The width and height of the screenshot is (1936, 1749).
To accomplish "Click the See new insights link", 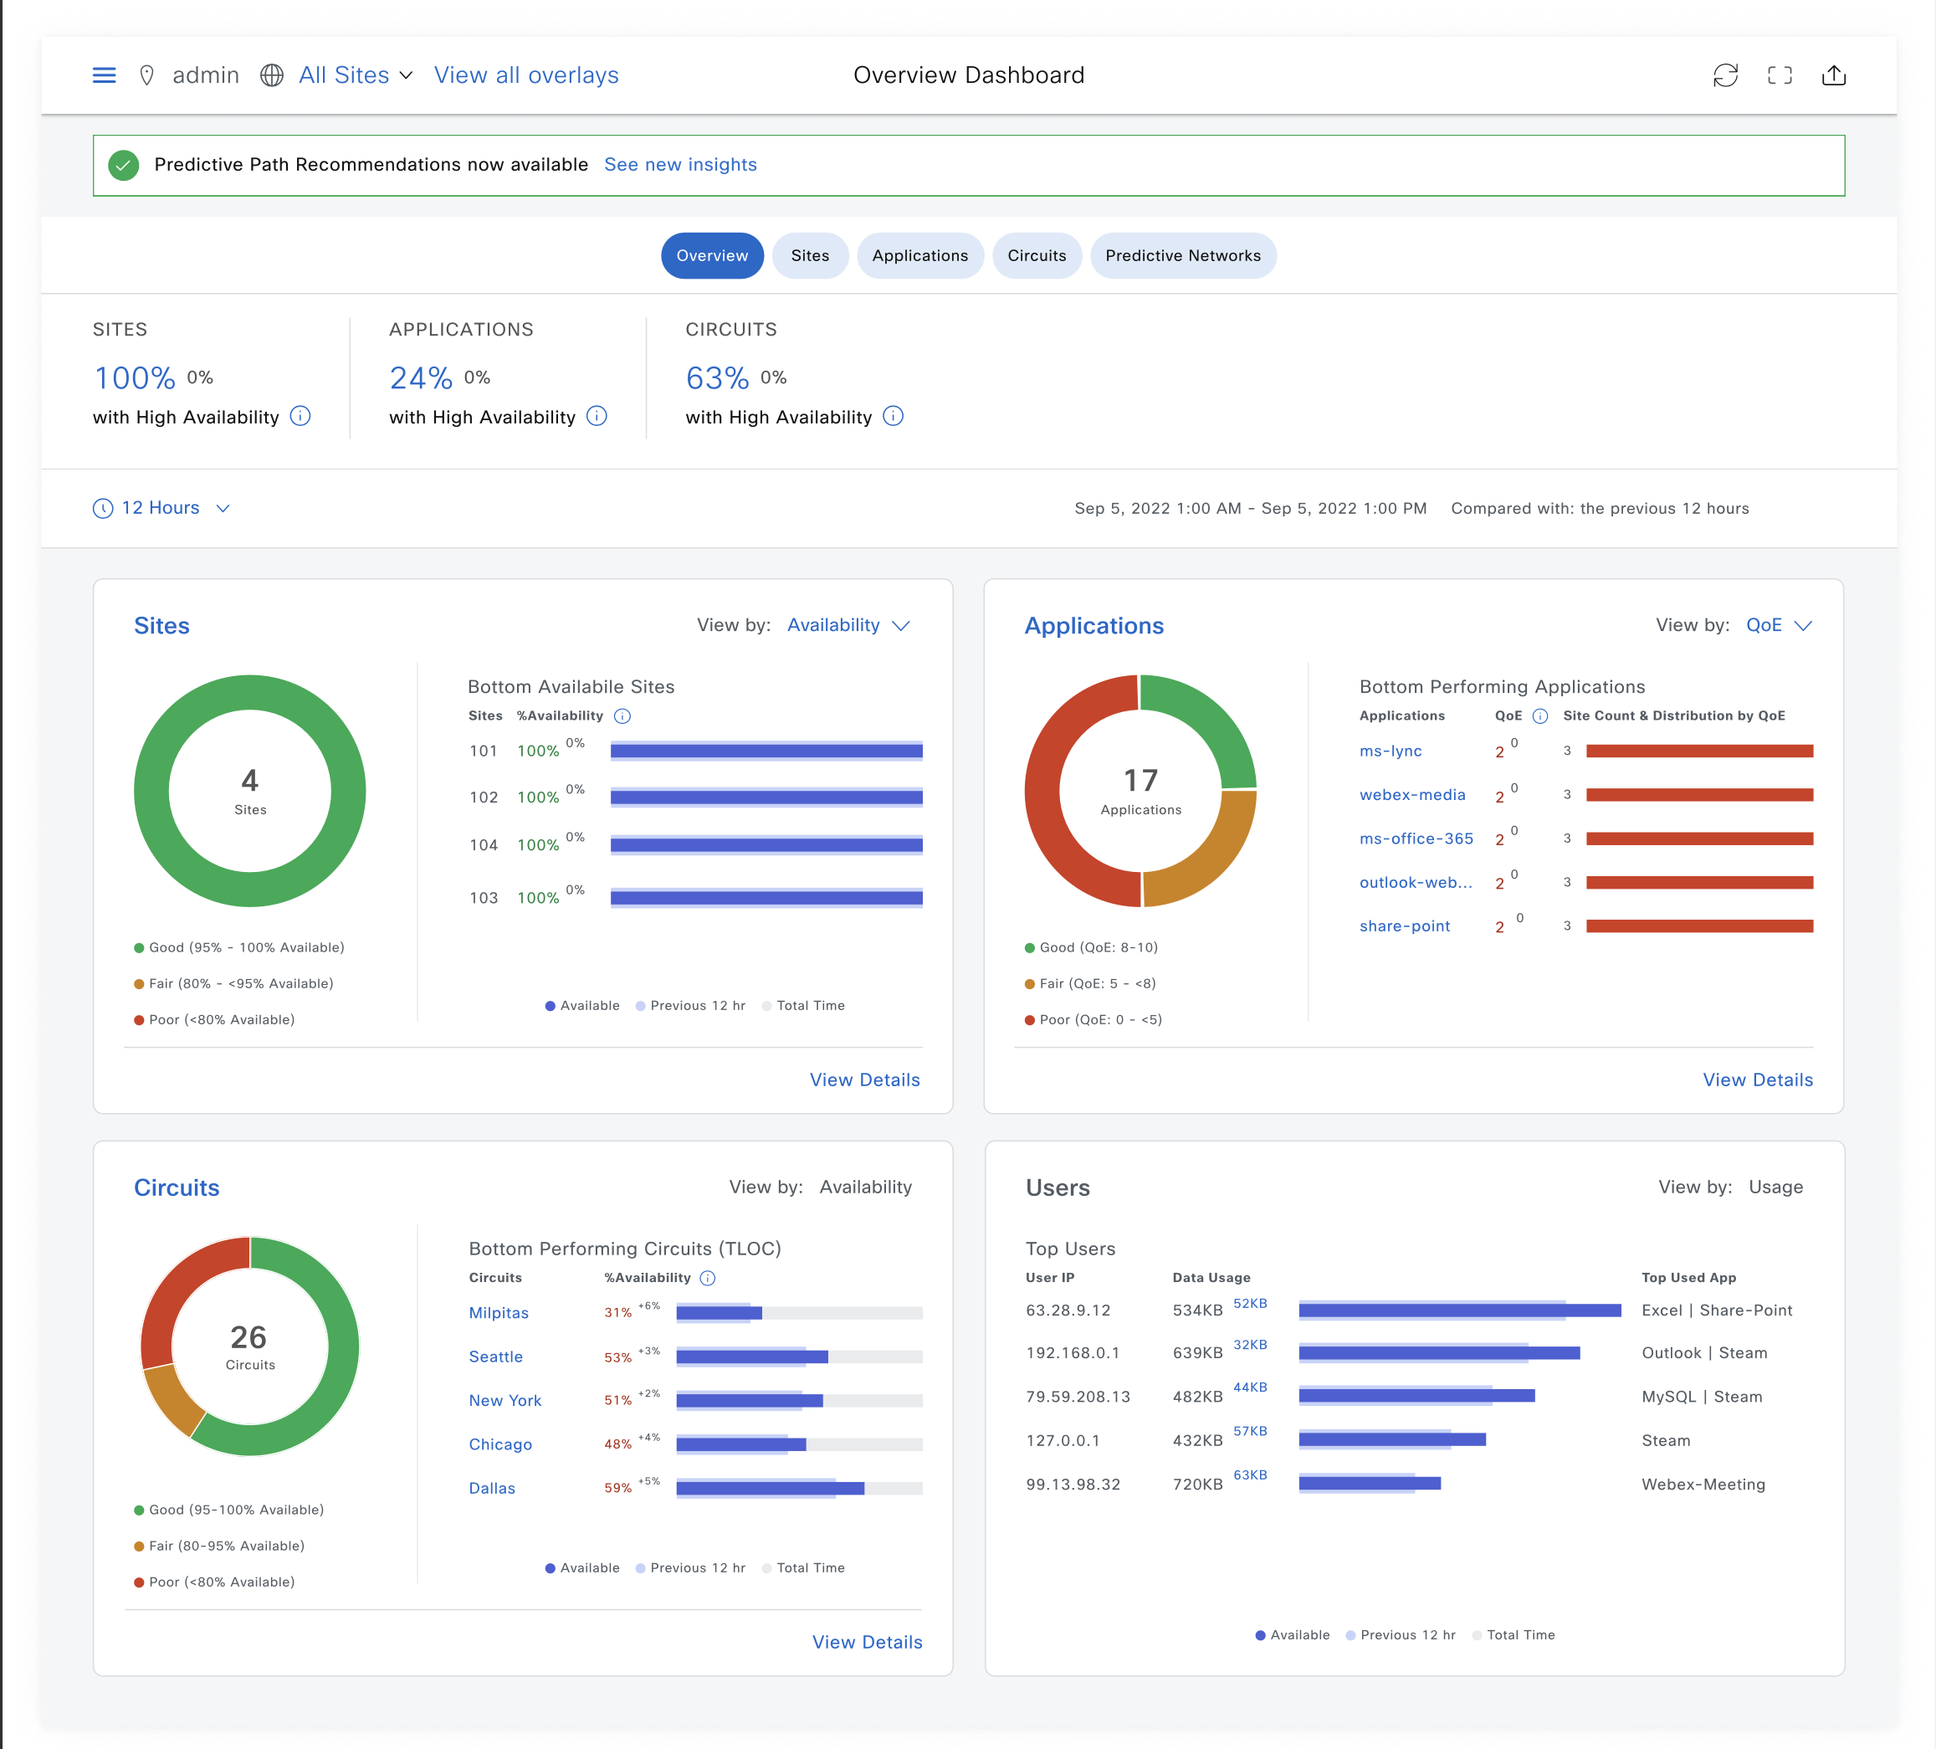I will coord(680,164).
